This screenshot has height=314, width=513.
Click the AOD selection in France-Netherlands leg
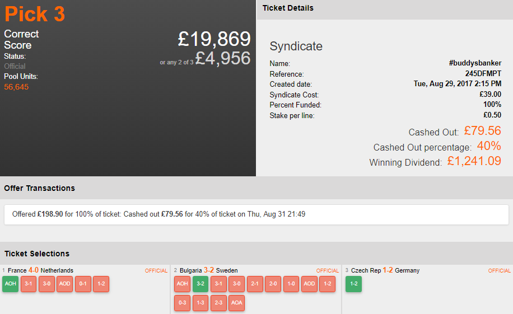(65, 284)
